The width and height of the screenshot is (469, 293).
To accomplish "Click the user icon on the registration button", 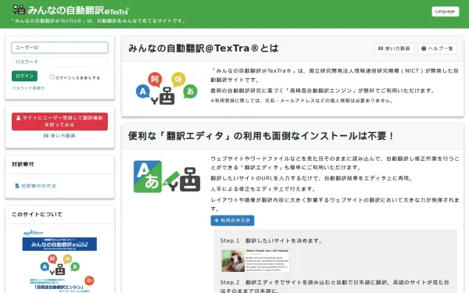I will [x=18, y=118].
